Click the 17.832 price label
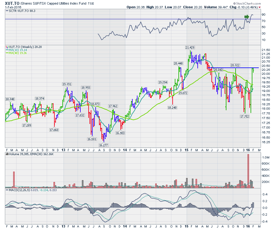275x229 pixels. click(80, 115)
